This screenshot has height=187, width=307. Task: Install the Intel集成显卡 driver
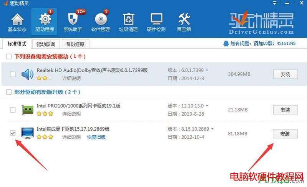285,134
